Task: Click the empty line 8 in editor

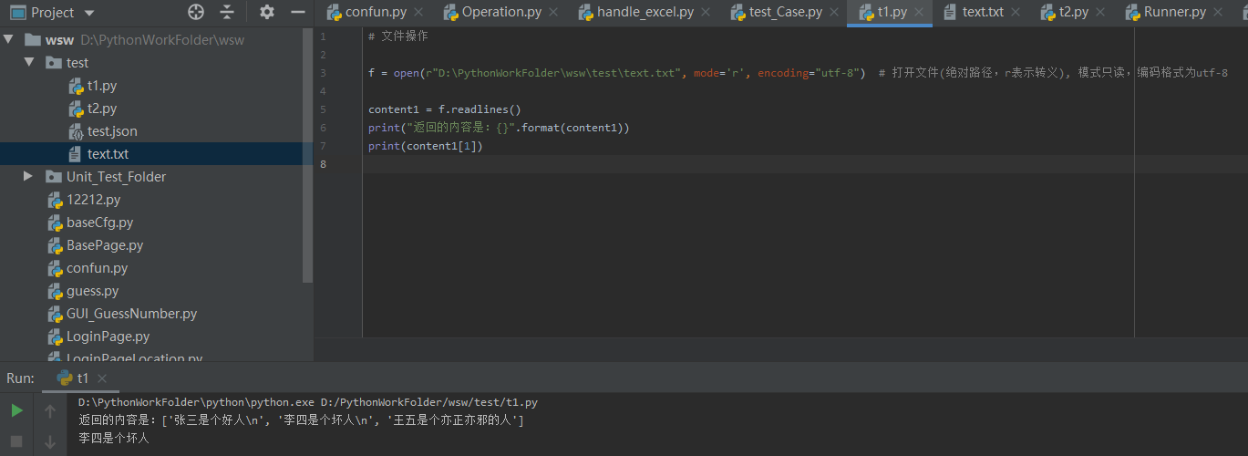Action: pos(805,164)
